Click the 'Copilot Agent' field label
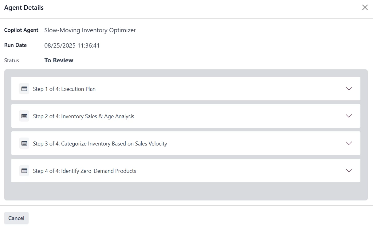The width and height of the screenshot is (373, 229). click(x=21, y=30)
